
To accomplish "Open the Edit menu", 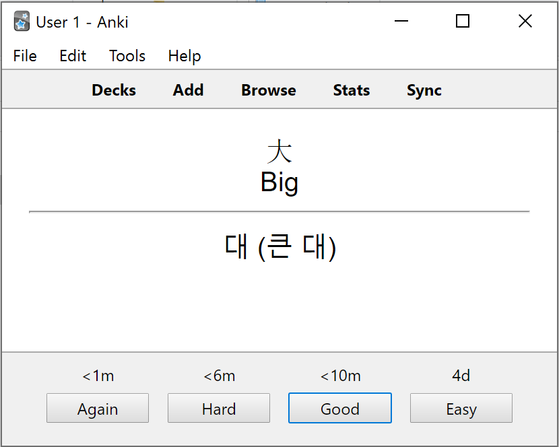I will [73, 56].
